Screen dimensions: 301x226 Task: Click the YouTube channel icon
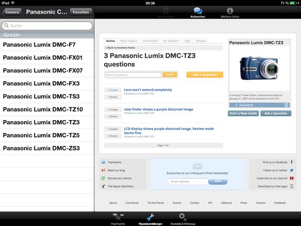[x=292, y=178]
